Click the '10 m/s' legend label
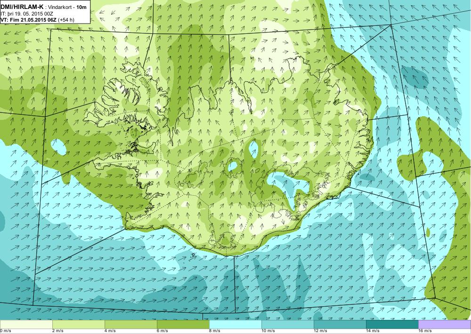Screen dimensions: 471x334 coord(268,331)
